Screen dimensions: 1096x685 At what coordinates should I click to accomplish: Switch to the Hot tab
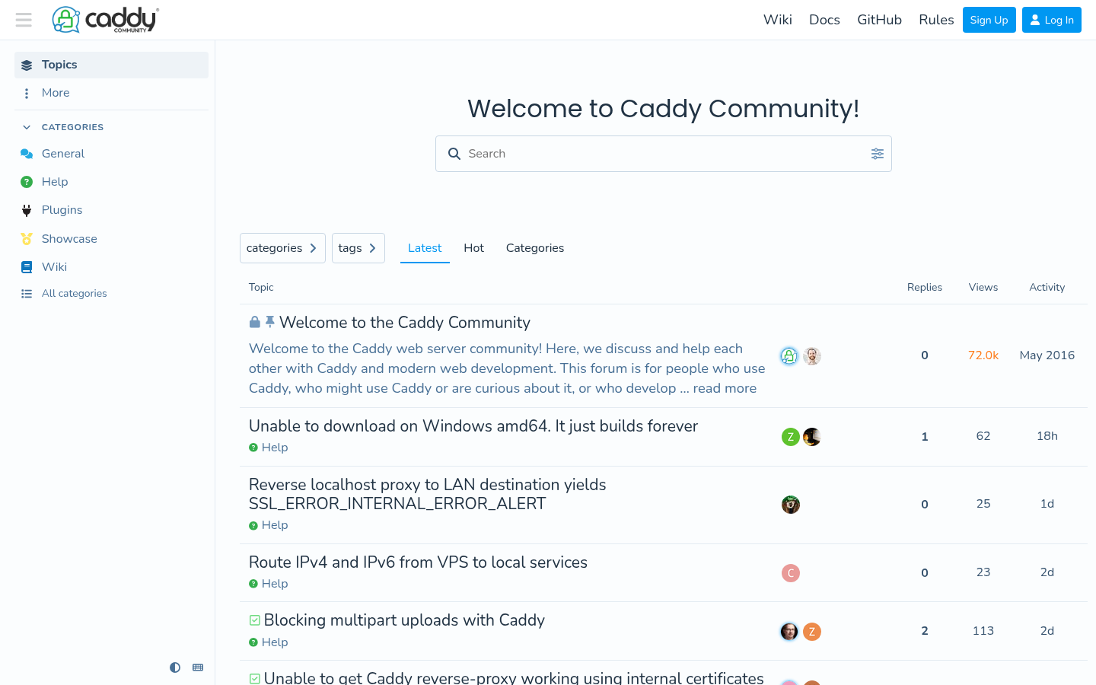point(473,248)
